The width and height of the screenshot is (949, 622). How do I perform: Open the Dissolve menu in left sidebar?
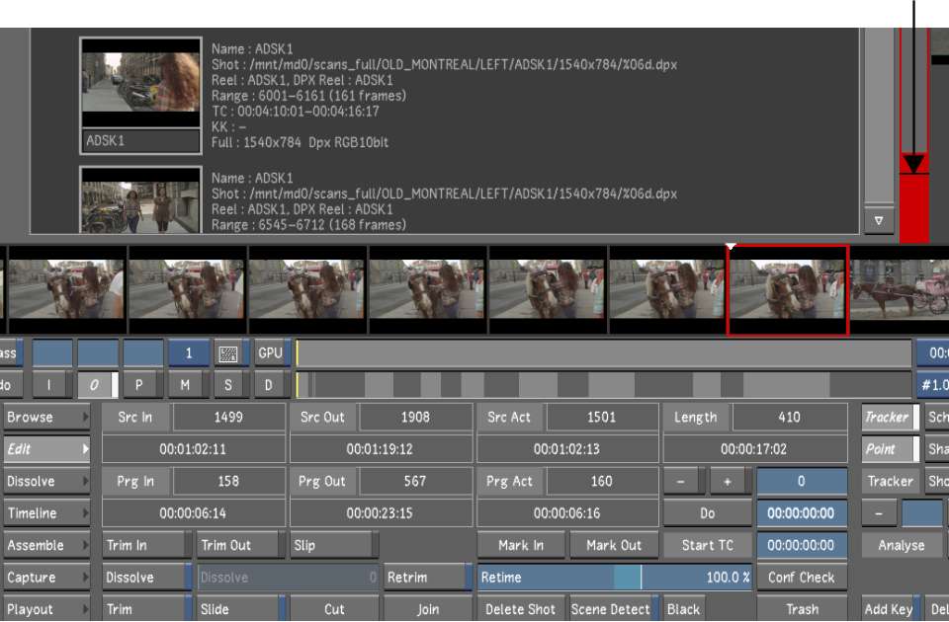(x=46, y=481)
